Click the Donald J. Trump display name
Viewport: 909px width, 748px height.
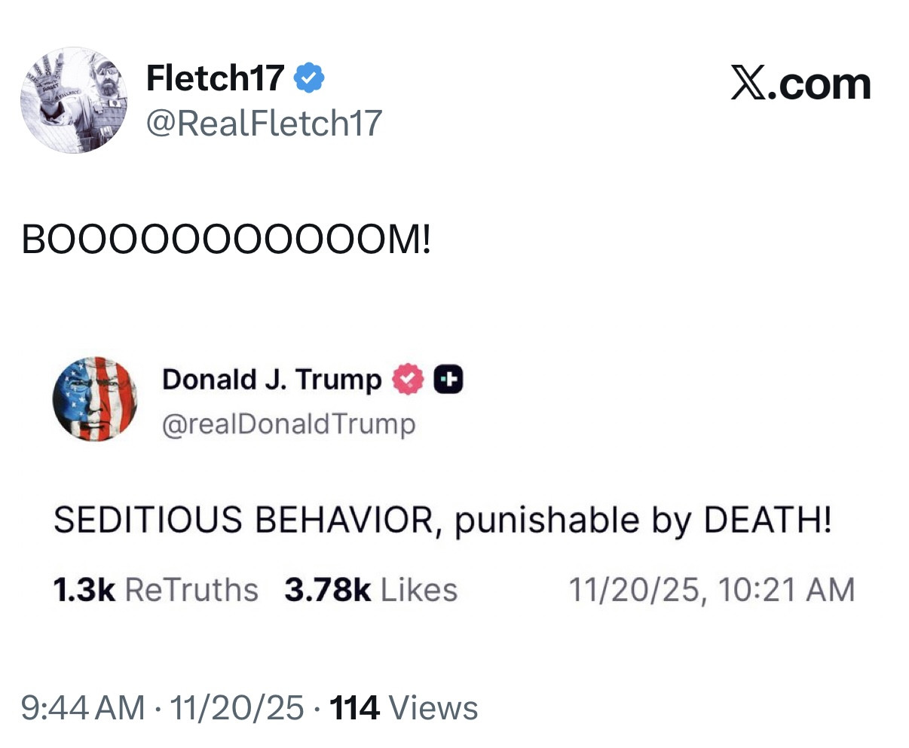(x=271, y=380)
